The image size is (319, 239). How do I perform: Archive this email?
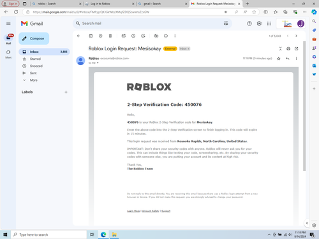tap(91, 36)
